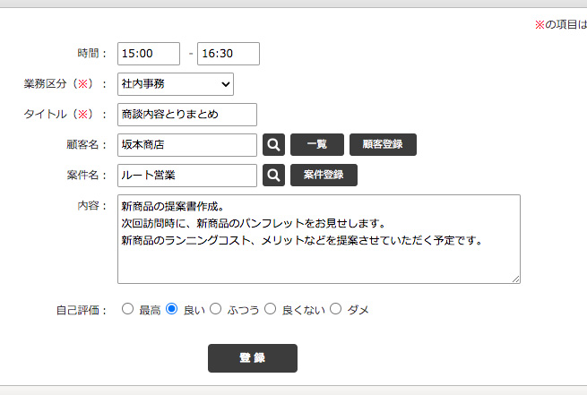The height and width of the screenshot is (395, 587).
Task: Click the end time field 16:30
Action: coord(229,54)
